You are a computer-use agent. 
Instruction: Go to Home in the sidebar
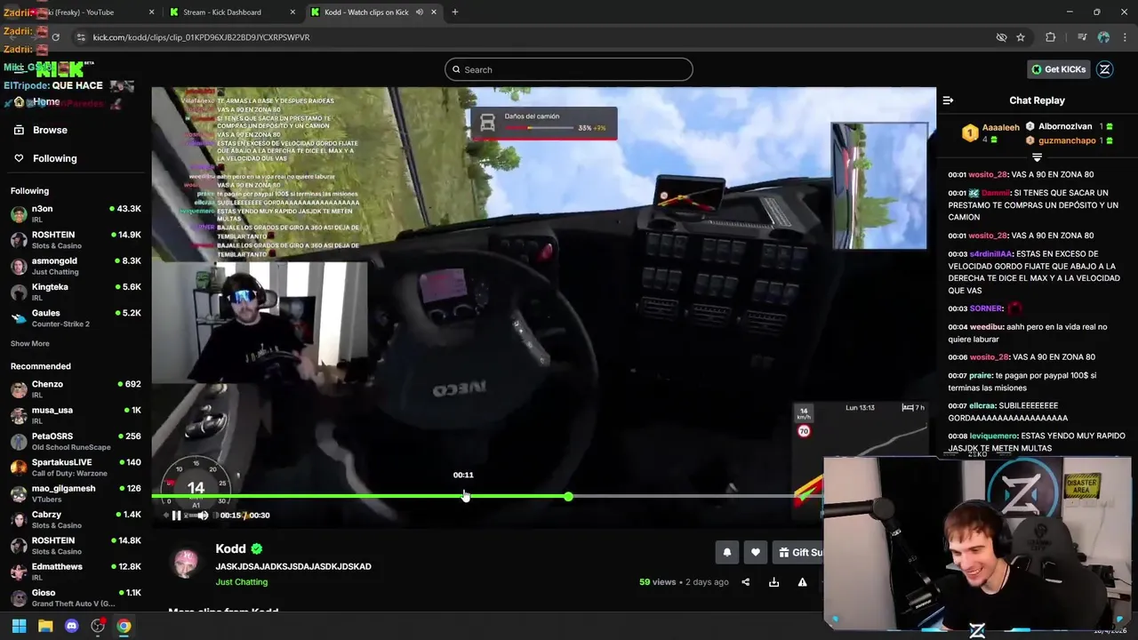coord(46,102)
